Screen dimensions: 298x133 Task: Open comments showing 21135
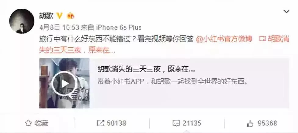pyautogui.click(x=187, y=123)
